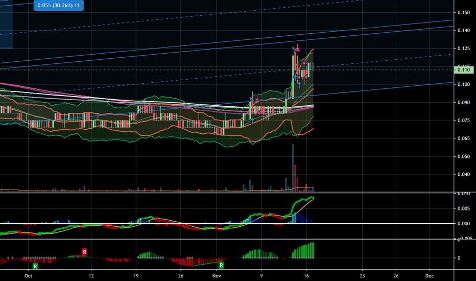This screenshot has height=281, width=476.
Task: Click the 16 date label on time axis
Action: pos(306,276)
